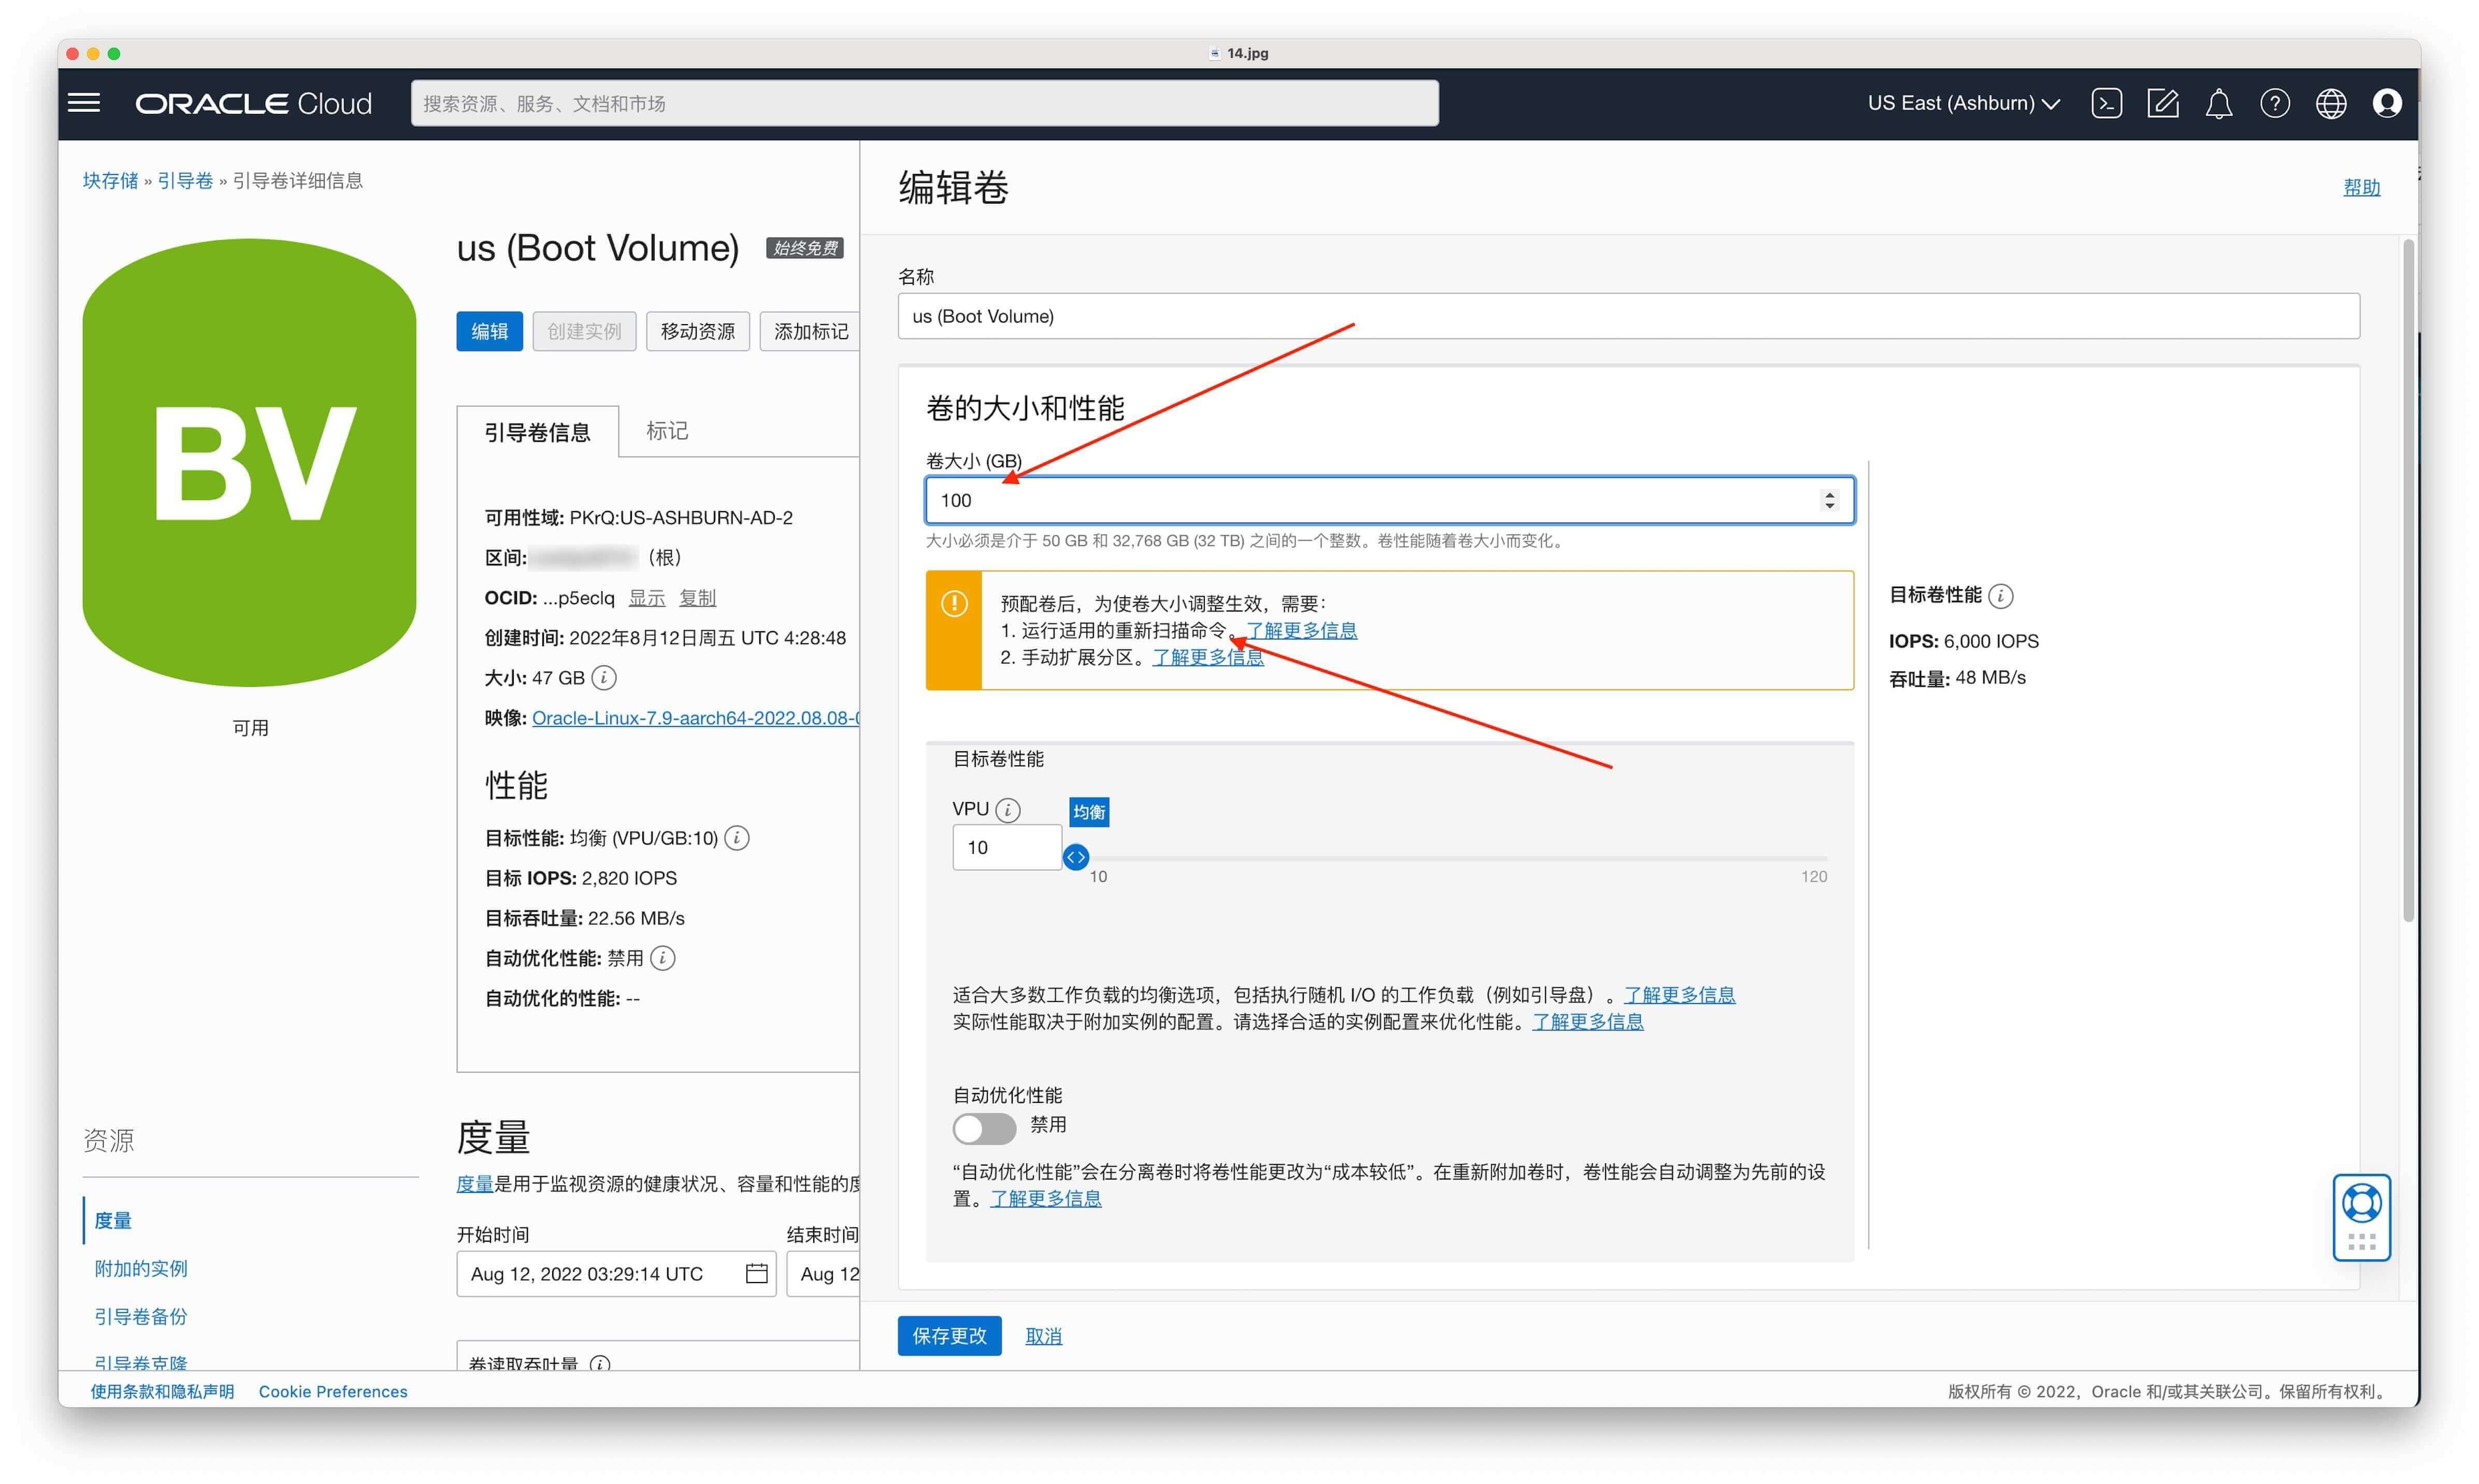This screenshot has width=2479, height=1484.
Task: Open 了解更多信息 link about 实例配置 performance
Action: [x=1588, y=1022]
